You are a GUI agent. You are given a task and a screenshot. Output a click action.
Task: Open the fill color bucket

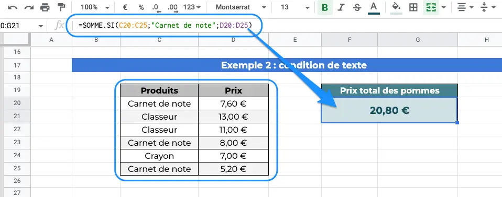point(396,8)
